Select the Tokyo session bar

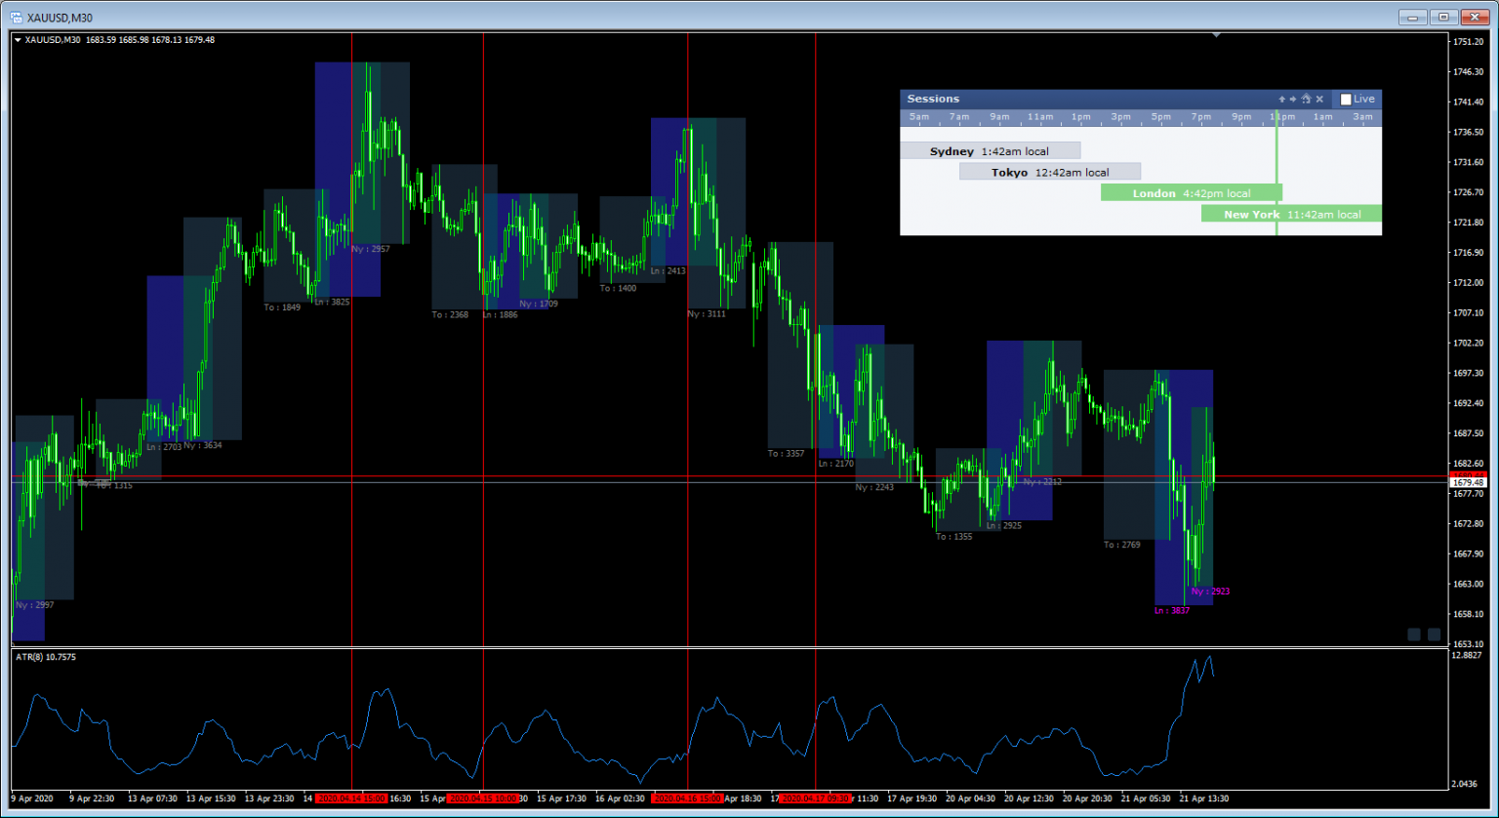click(x=1049, y=172)
